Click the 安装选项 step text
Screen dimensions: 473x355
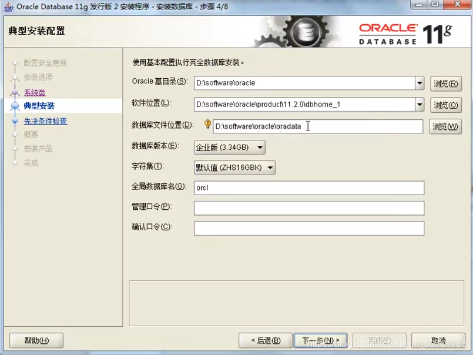pos(38,77)
